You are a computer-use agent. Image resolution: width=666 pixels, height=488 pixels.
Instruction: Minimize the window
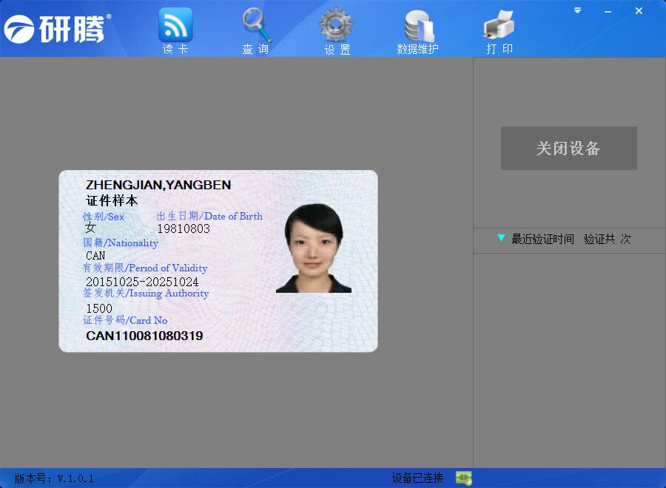click(x=608, y=11)
